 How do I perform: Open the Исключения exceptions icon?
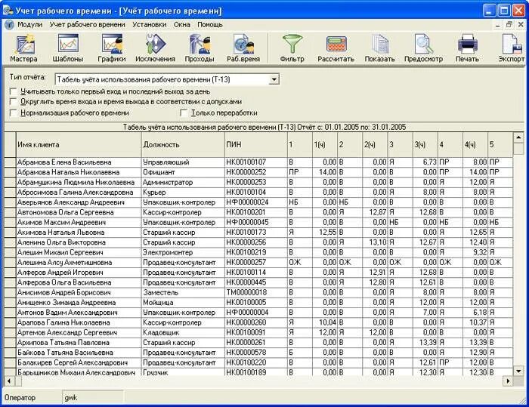point(155,48)
